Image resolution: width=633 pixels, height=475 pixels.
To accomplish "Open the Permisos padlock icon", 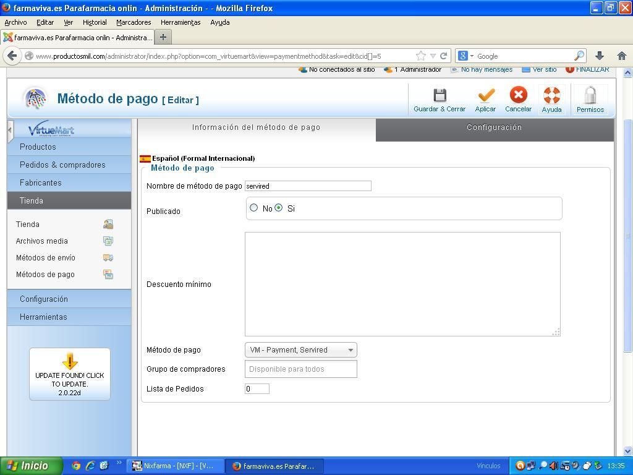I will click(590, 95).
